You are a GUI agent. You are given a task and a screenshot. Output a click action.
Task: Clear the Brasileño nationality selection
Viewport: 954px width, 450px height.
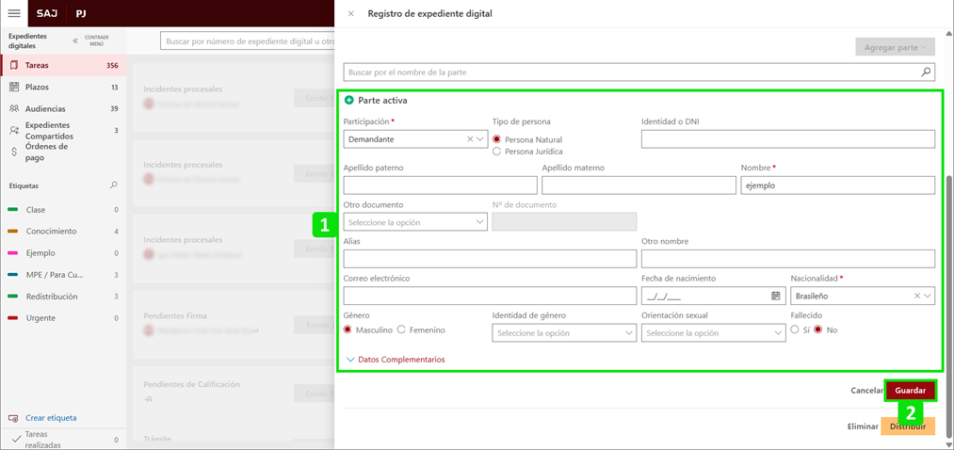coord(916,296)
